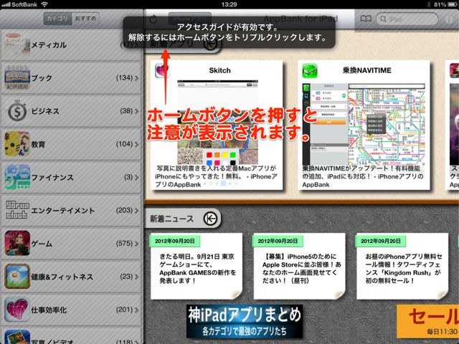Open the Kingdom Rush 無料セール news note
The width and height of the screenshot is (459, 344).
click(x=402, y=266)
